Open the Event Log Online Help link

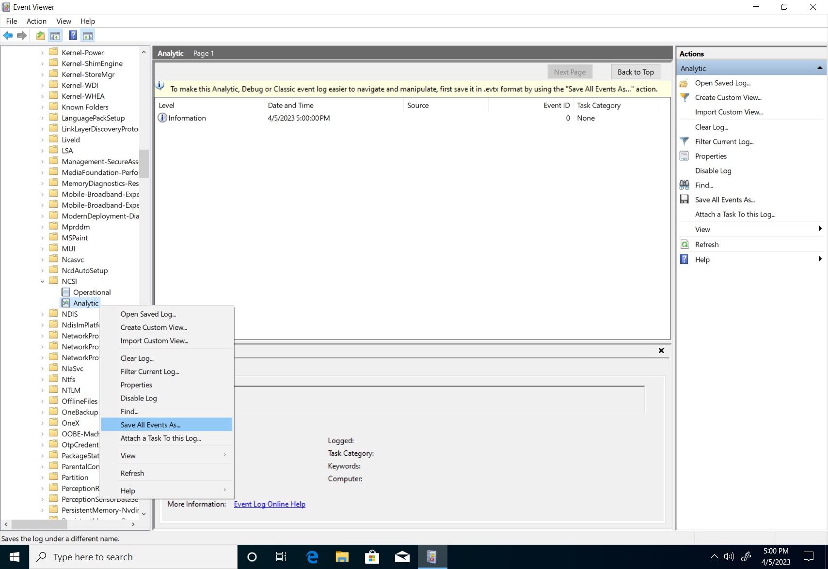[270, 504]
